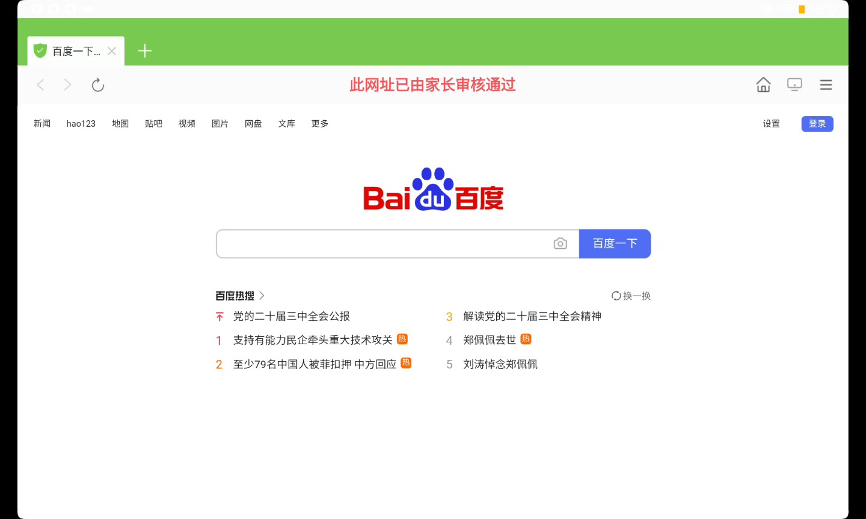Screen dimensions: 866x519
Task: Click the pinned top arrow icon
Action: tap(220, 317)
